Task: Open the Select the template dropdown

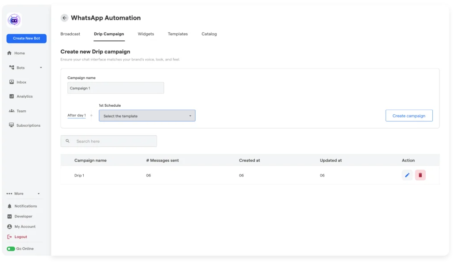Action: click(147, 116)
